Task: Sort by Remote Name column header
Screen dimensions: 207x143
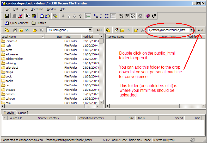Action: (128, 37)
